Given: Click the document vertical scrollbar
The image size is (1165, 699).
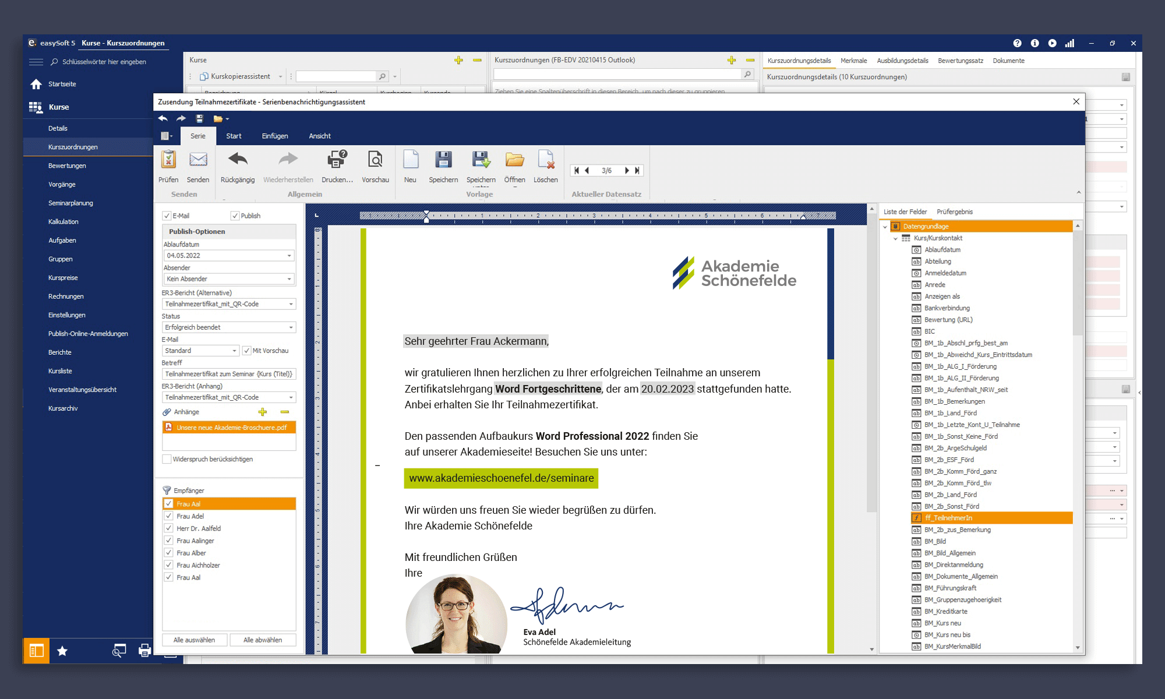Looking at the screenshot, I should (872, 361).
